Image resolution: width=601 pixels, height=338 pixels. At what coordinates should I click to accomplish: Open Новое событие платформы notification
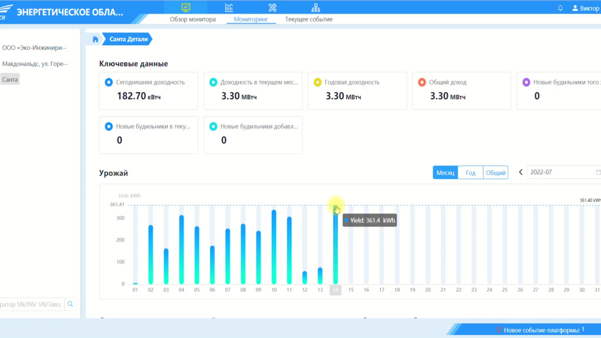tap(540, 330)
